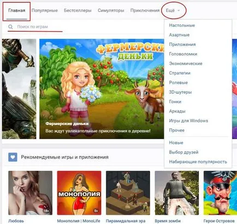Switch to the Популярные tab
Screen dimensions: 237x224
(45, 10)
